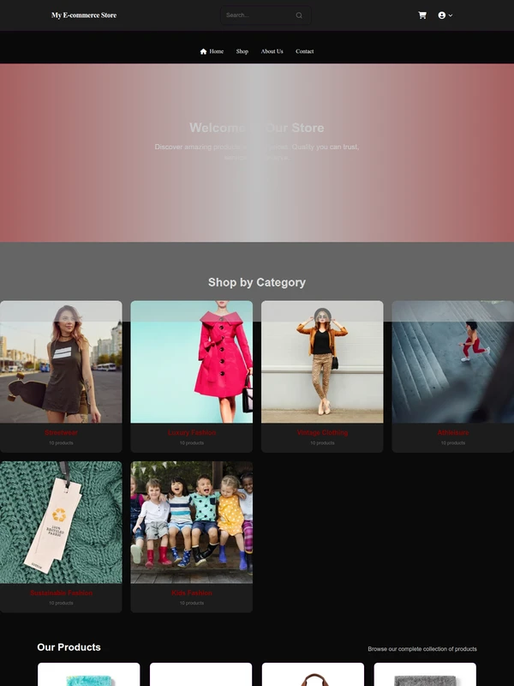Expand the account dropdown chevron
The width and height of the screenshot is (514, 686).
[x=451, y=15]
